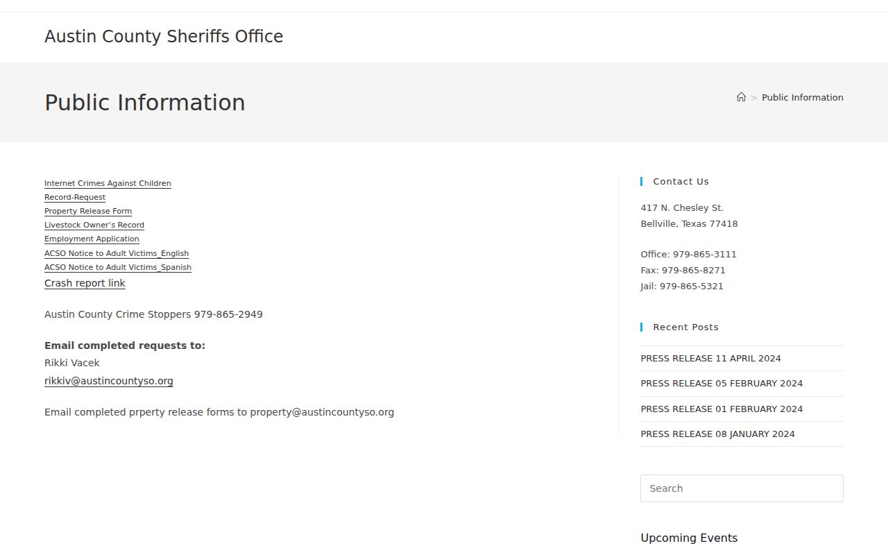The height and width of the screenshot is (555, 888).
Task: Open the Austin County Sheriffs Office site title
Action: coord(164,37)
